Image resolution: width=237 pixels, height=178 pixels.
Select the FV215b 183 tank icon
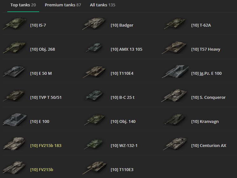[x=14, y=143]
